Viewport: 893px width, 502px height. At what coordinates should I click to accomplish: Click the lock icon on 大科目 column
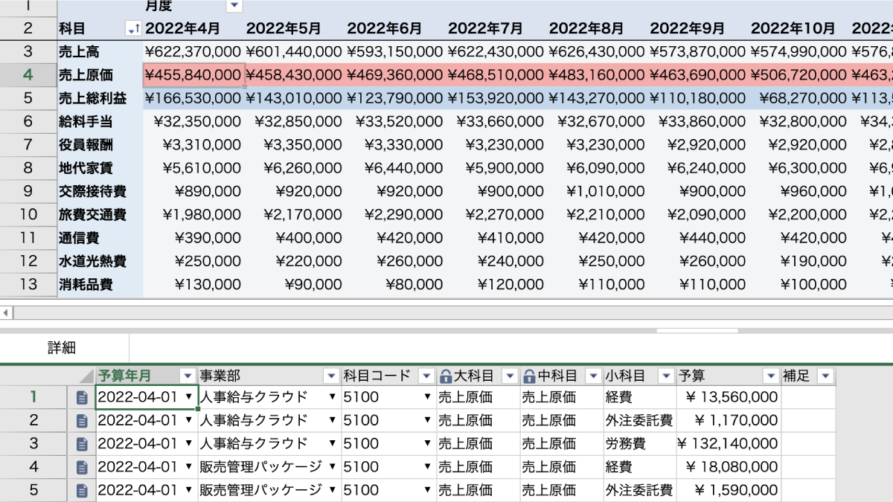coord(446,376)
